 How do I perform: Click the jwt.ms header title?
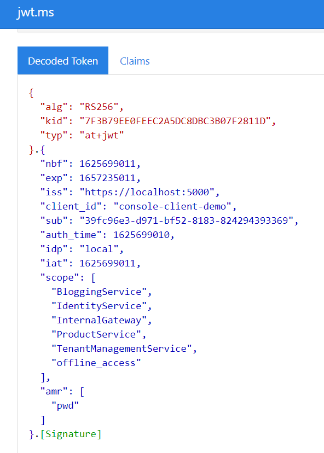[x=35, y=12]
